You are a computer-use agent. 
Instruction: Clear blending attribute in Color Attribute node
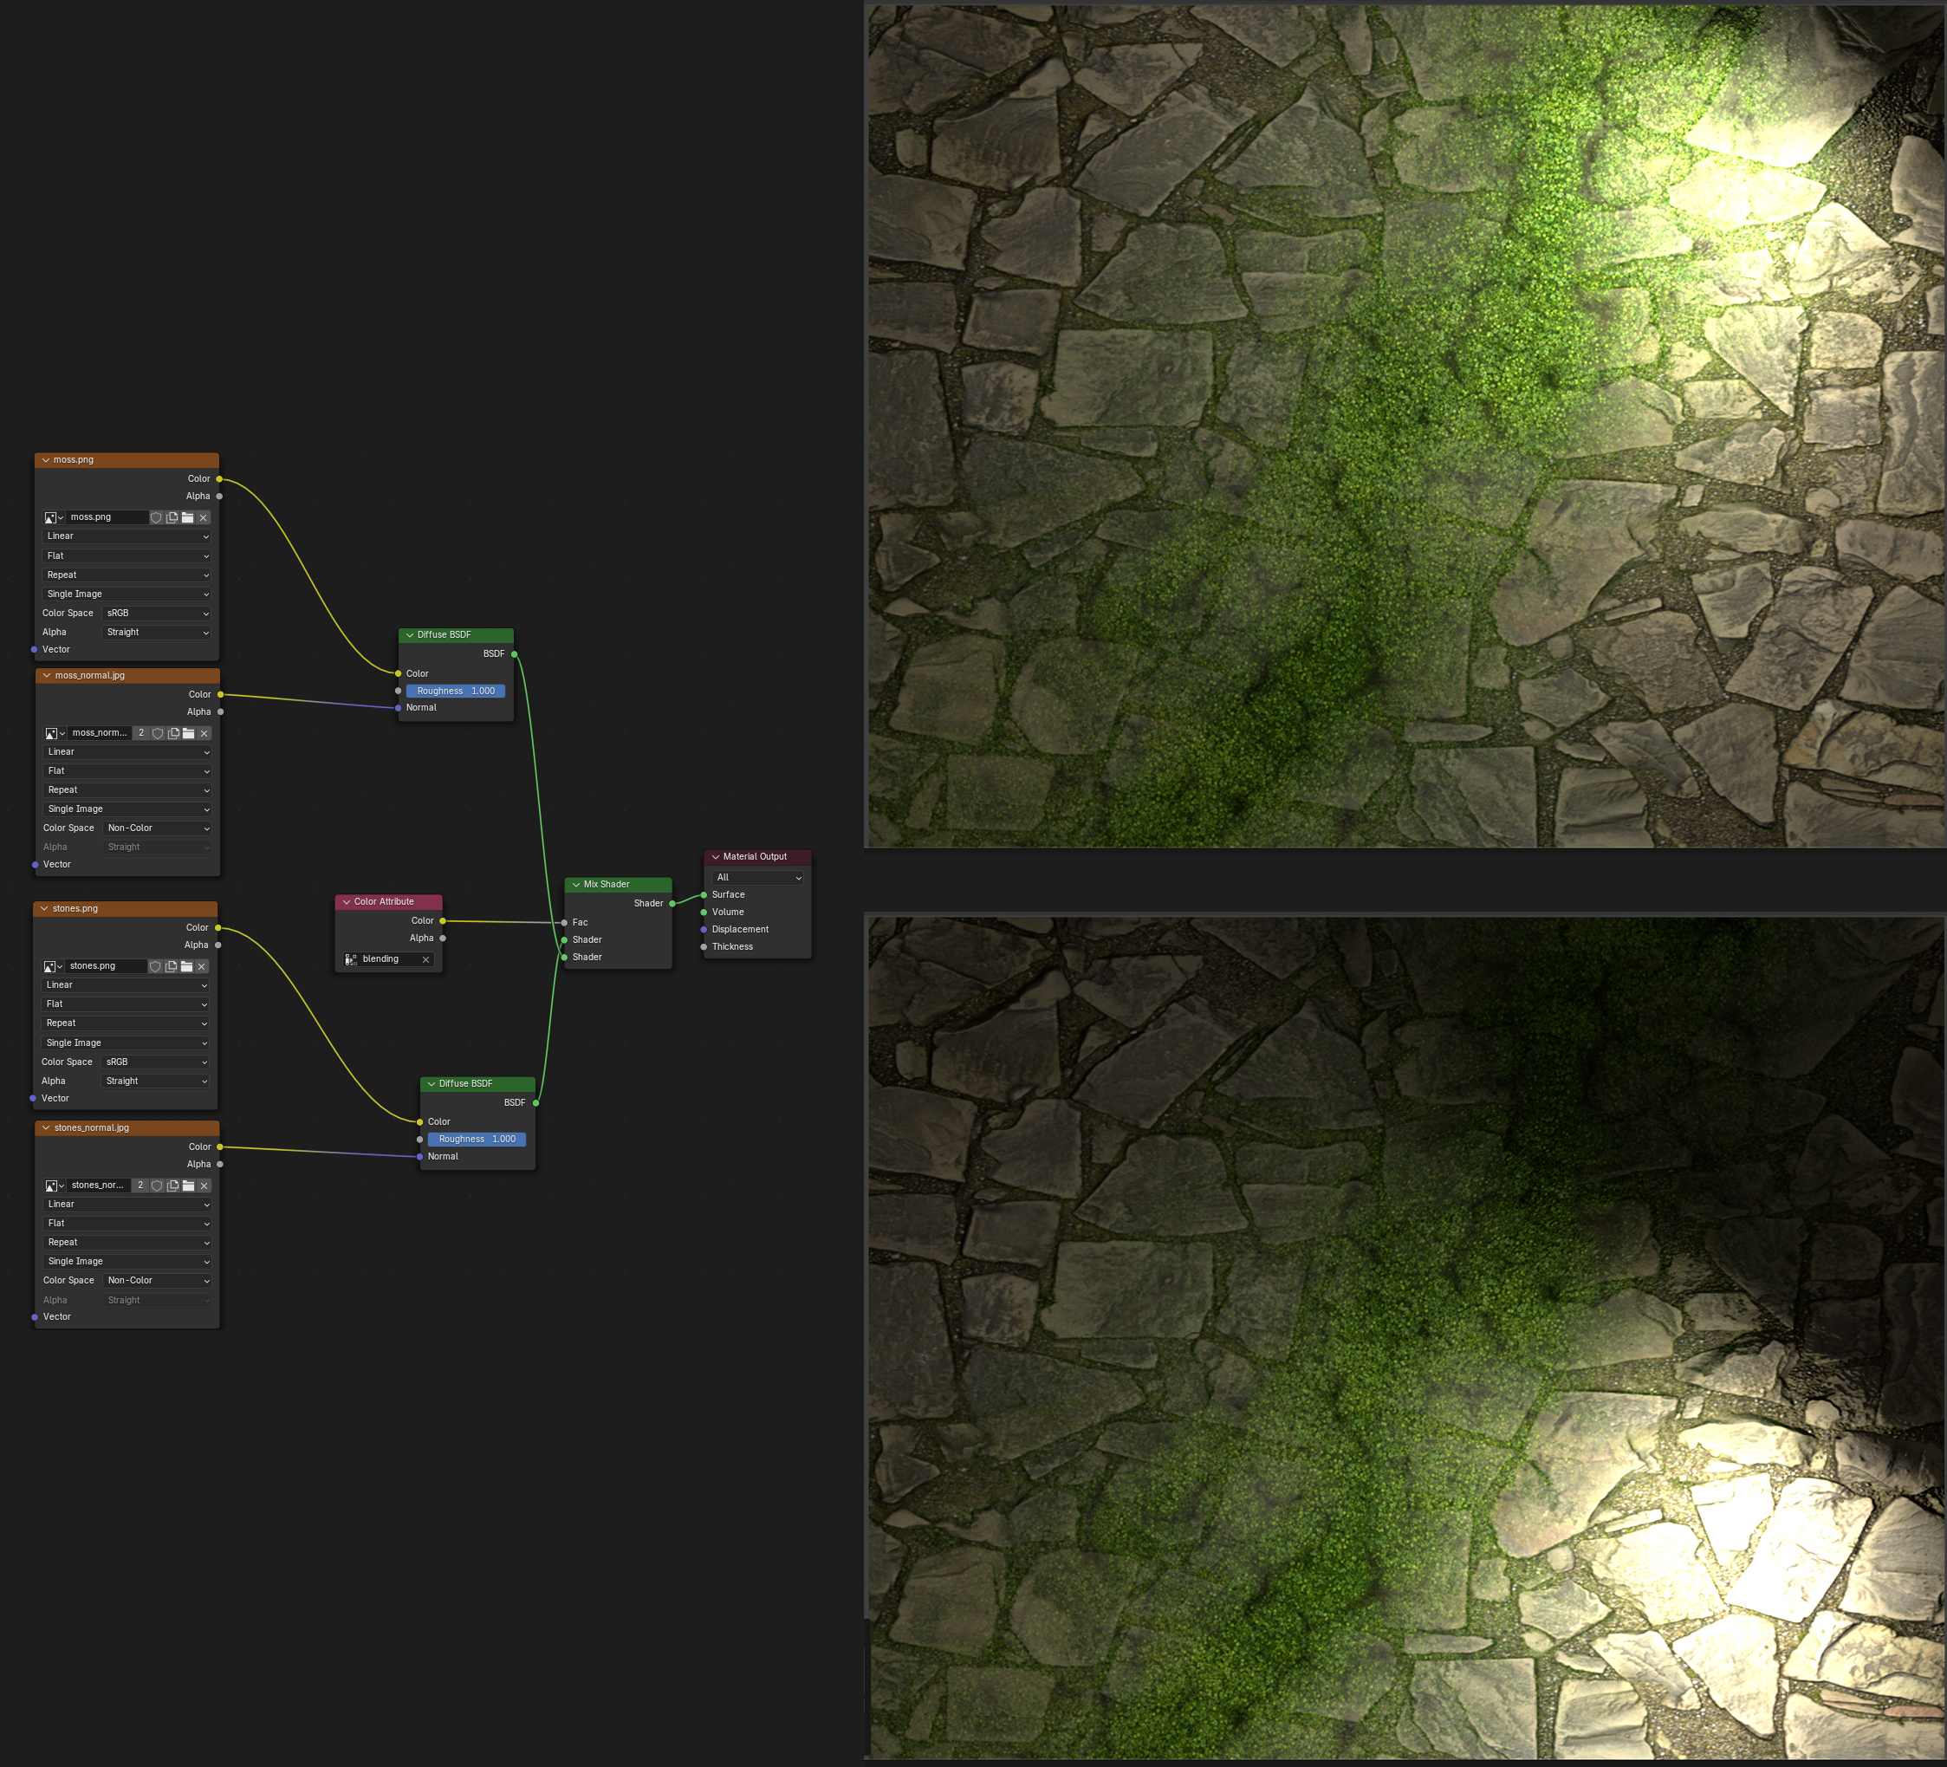point(426,959)
